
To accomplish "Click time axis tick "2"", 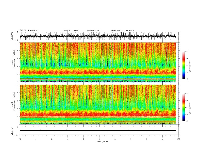I will point(52,139).
